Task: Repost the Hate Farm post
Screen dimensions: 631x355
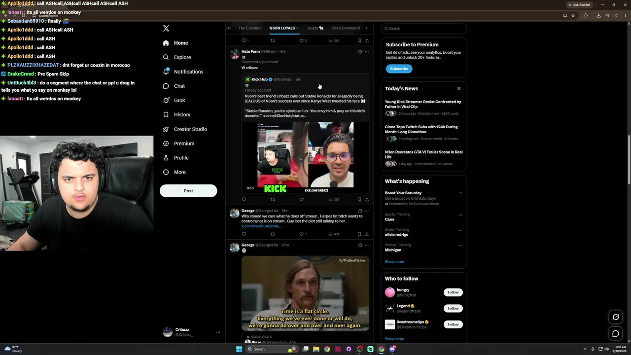Action: pyautogui.click(x=273, y=200)
